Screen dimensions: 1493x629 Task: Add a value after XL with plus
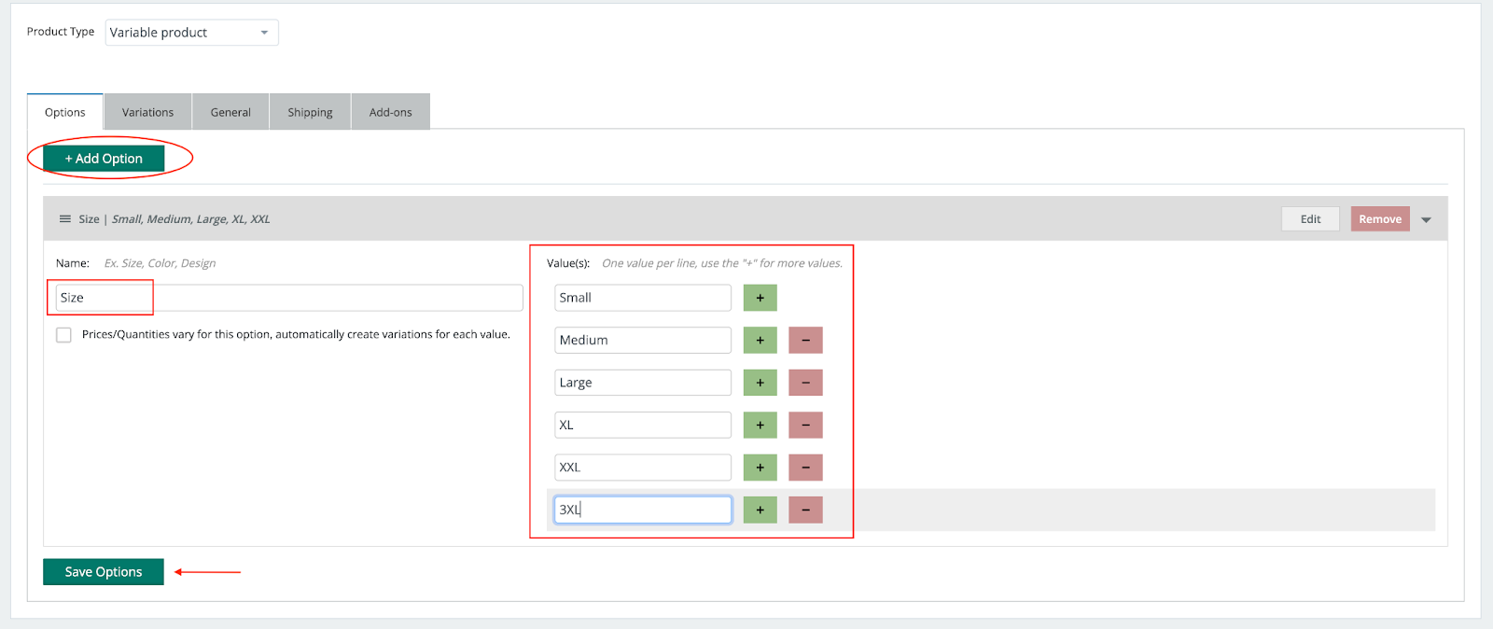click(760, 426)
